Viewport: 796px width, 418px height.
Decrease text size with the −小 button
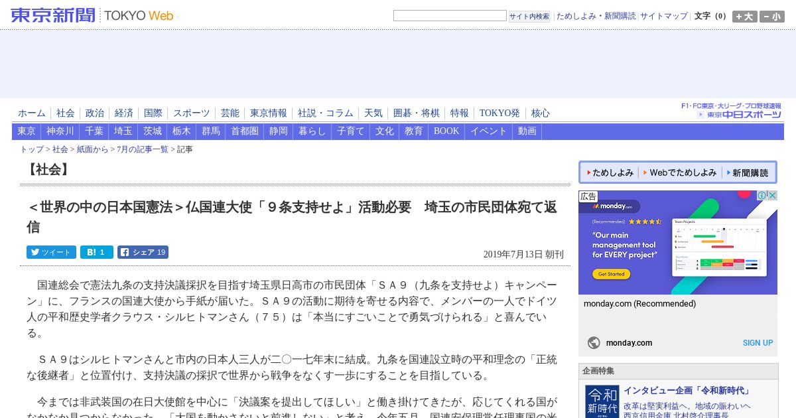(x=772, y=17)
